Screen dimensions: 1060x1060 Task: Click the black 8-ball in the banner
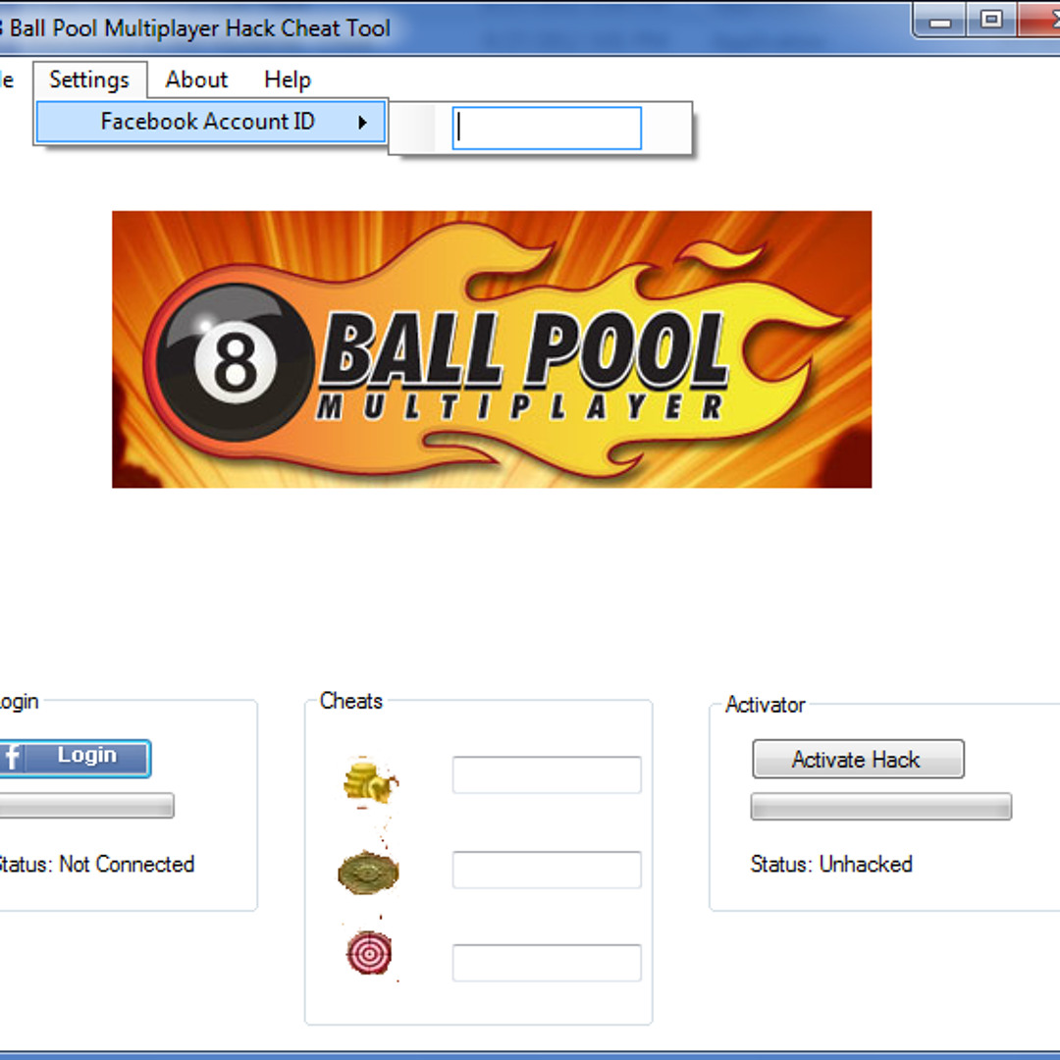click(x=233, y=362)
